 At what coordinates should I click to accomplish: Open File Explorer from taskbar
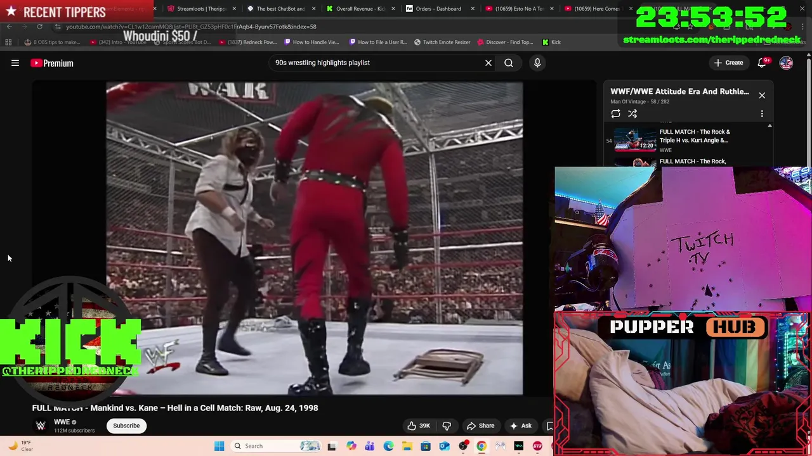[407, 446]
